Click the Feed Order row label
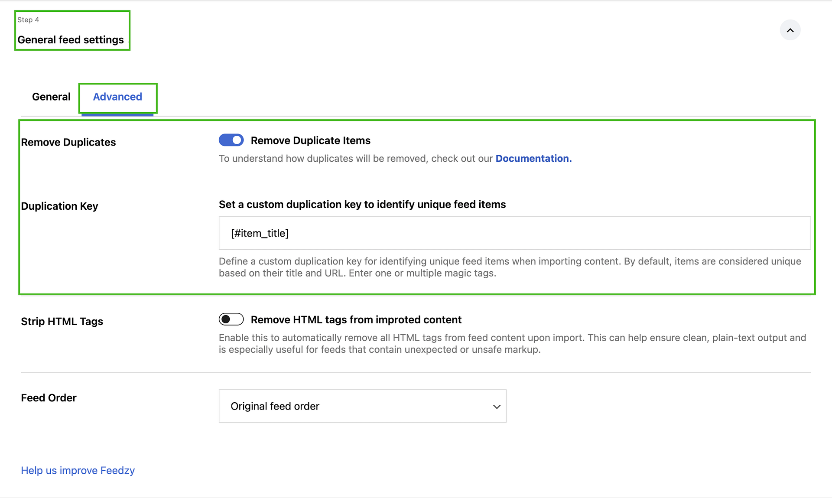Screen dimensions: 832x498 click(49, 398)
